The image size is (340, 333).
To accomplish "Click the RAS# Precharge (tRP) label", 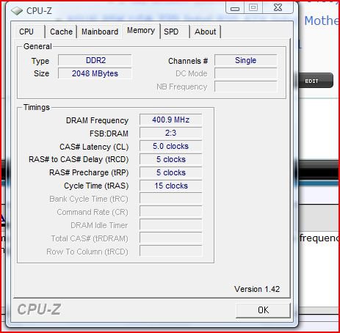I will pyautogui.click(x=89, y=173).
